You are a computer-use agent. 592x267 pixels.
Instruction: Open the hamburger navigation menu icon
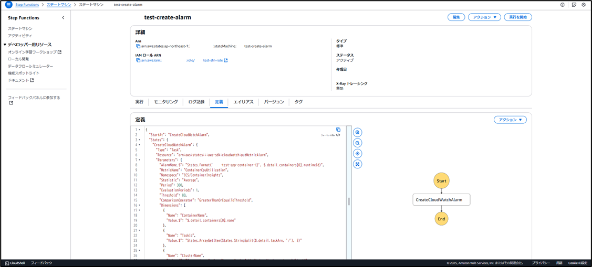(9, 5)
